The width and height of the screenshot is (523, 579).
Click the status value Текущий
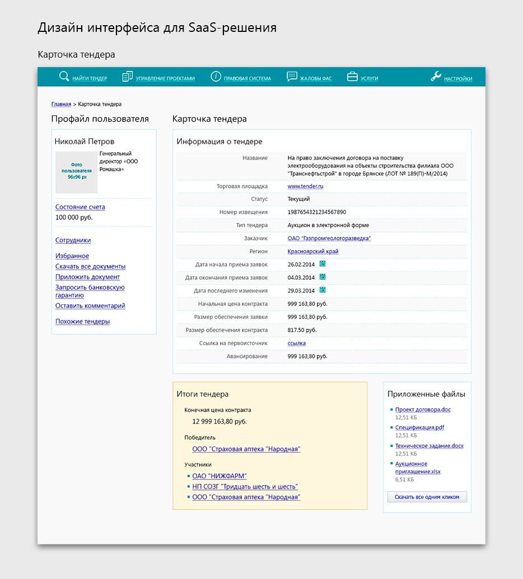point(298,199)
